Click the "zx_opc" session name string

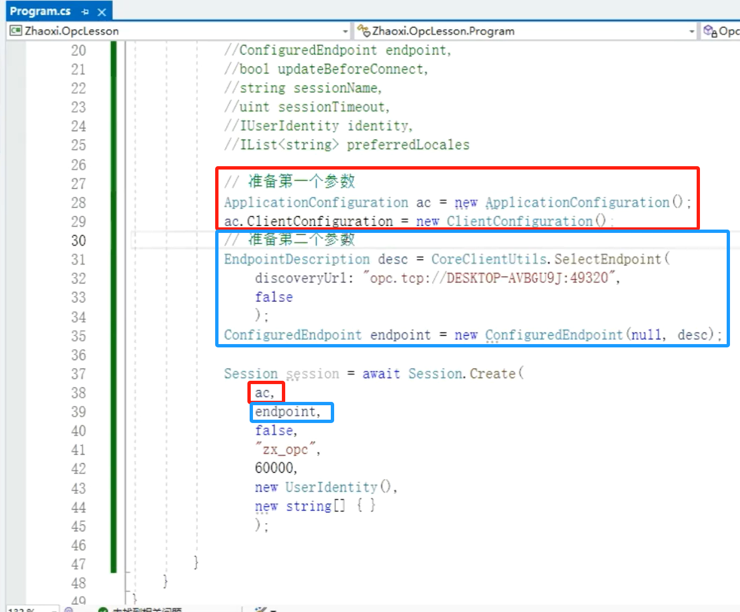[x=285, y=449]
